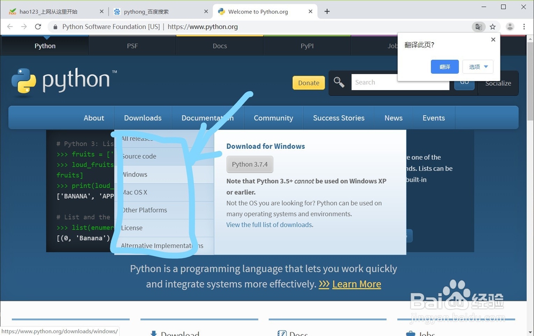Choose License in Downloads menu
The width and height of the screenshot is (534, 336).
[x=164, y=228]
